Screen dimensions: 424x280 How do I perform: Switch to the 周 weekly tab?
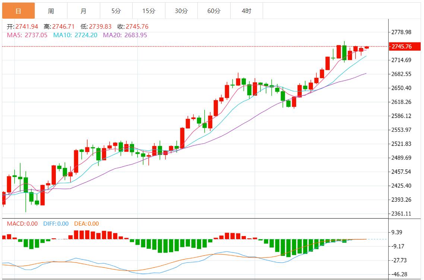pos(51,11)
